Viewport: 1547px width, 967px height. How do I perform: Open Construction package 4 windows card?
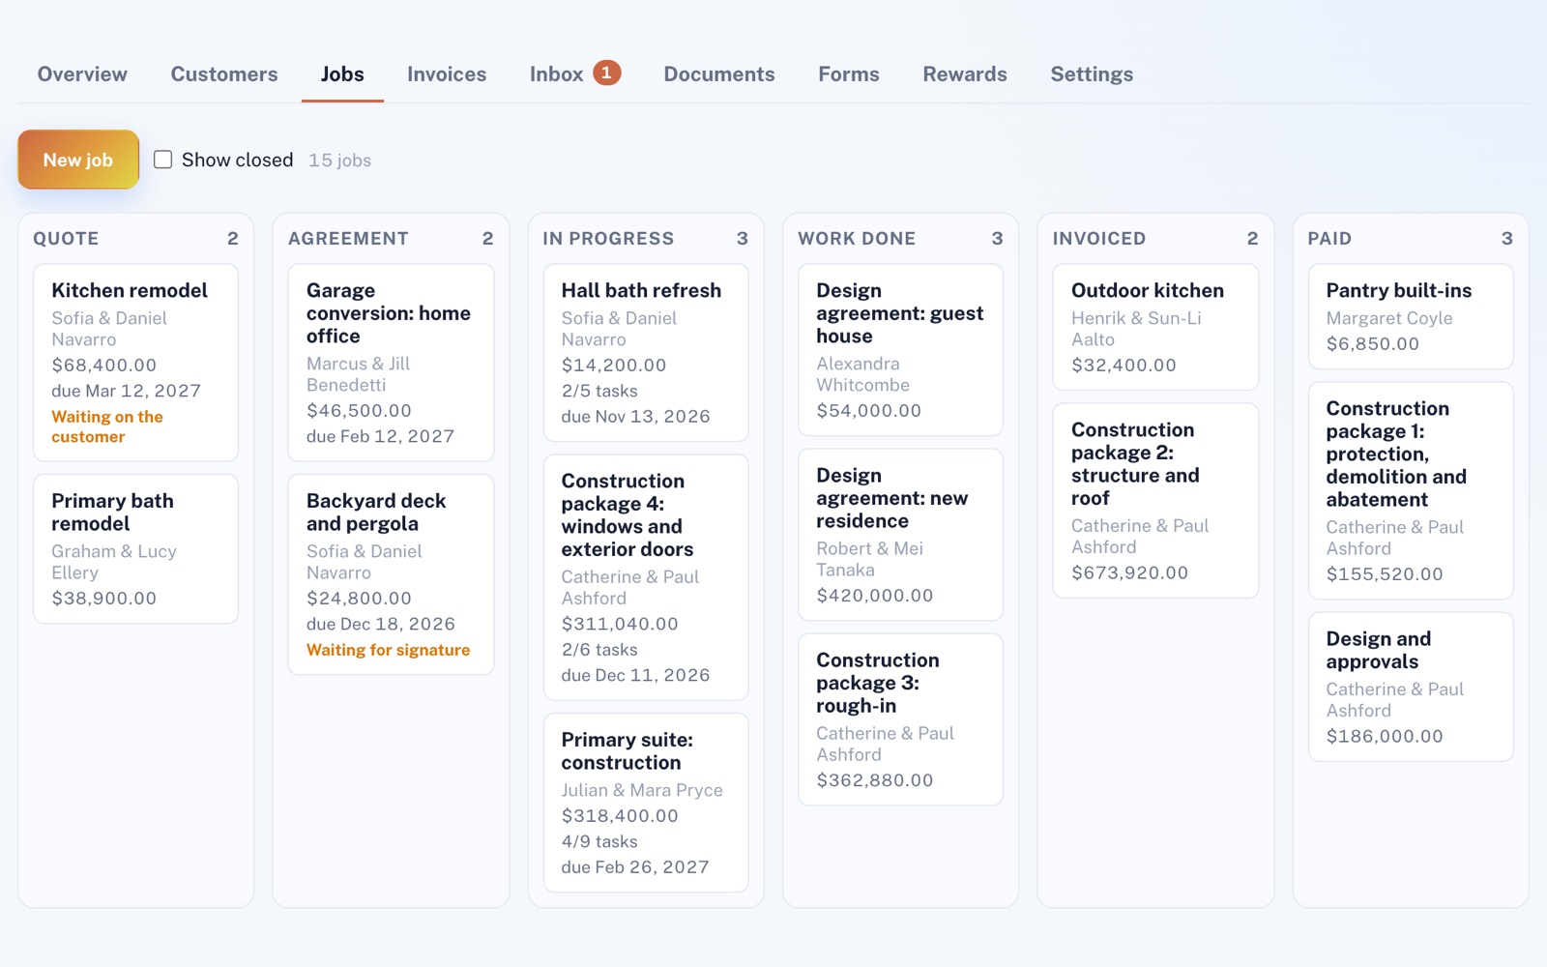click(x=646, y=577)
